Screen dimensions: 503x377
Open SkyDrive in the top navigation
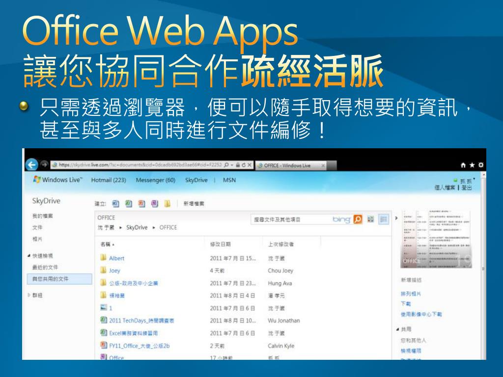tap(196, 180)
